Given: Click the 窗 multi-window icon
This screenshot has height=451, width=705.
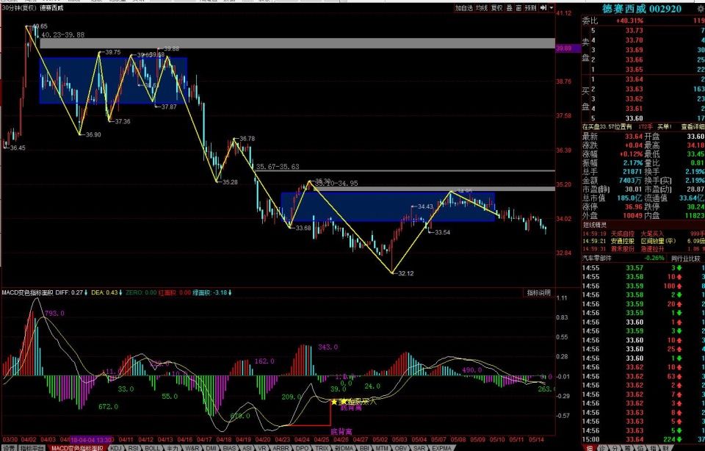Looking at the screenshot, I should pos(518,8).
